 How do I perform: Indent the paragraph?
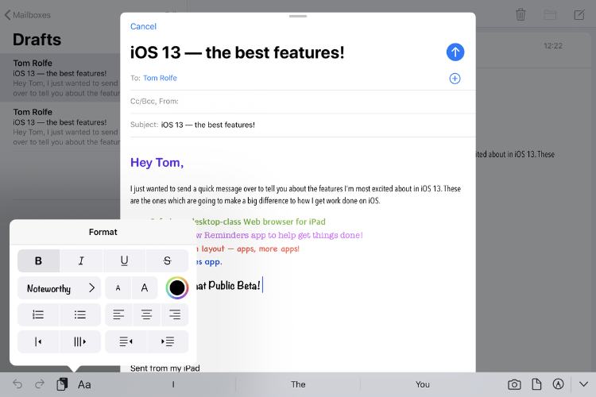[x=168, y=341]
